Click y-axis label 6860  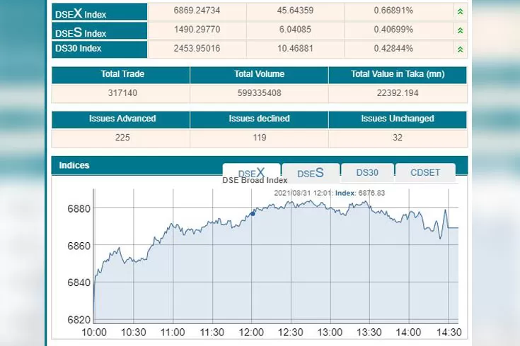79,246
